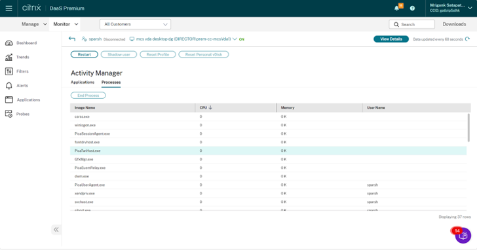
Task: Click the Probes icon in sidebar
Action: coord(9,114)
